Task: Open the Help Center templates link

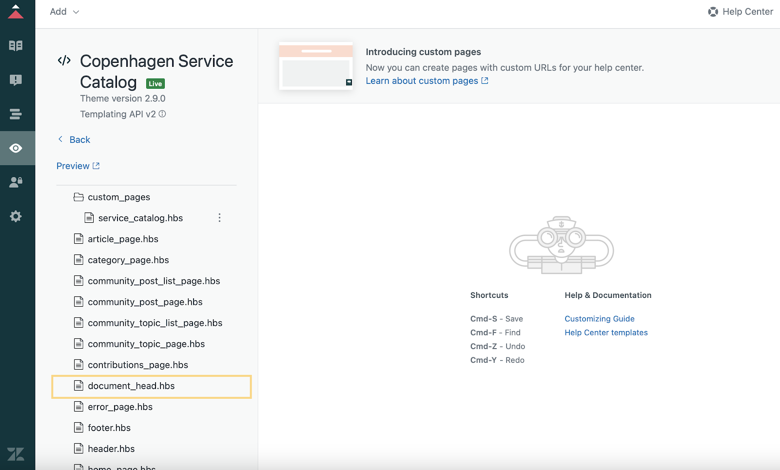Action: point(606,332)
